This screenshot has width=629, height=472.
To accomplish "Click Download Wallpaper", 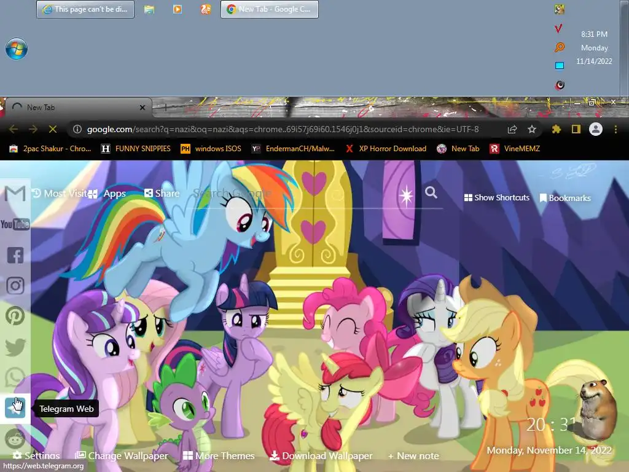I will [x=321, y=455].
